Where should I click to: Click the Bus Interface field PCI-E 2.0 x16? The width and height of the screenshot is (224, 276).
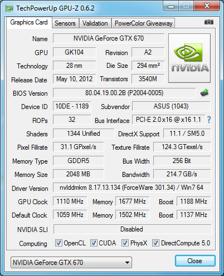168,120
